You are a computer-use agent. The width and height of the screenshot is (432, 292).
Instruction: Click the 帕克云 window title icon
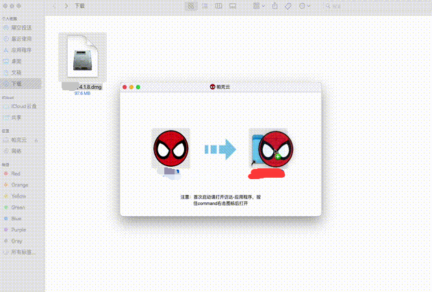(212, 87)
